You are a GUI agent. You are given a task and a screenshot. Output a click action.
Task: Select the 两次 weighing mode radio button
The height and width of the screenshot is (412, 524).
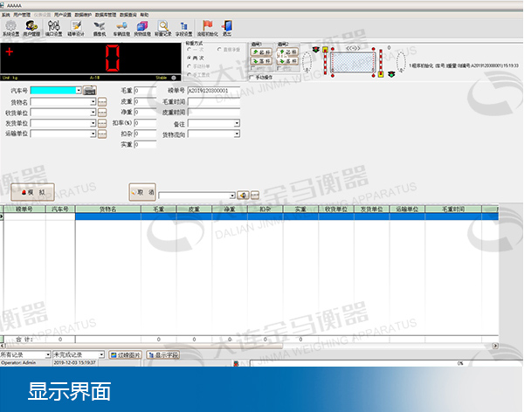click(x=190, y=58)
